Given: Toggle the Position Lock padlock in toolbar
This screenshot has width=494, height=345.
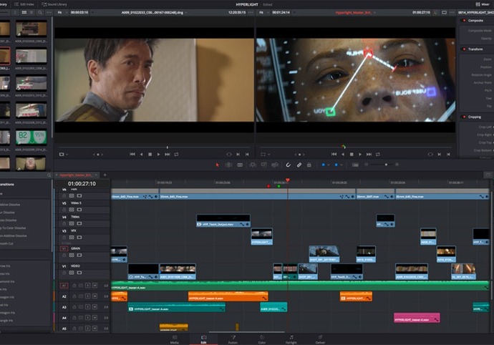Looking at the screenshot, I should point(309,165).
